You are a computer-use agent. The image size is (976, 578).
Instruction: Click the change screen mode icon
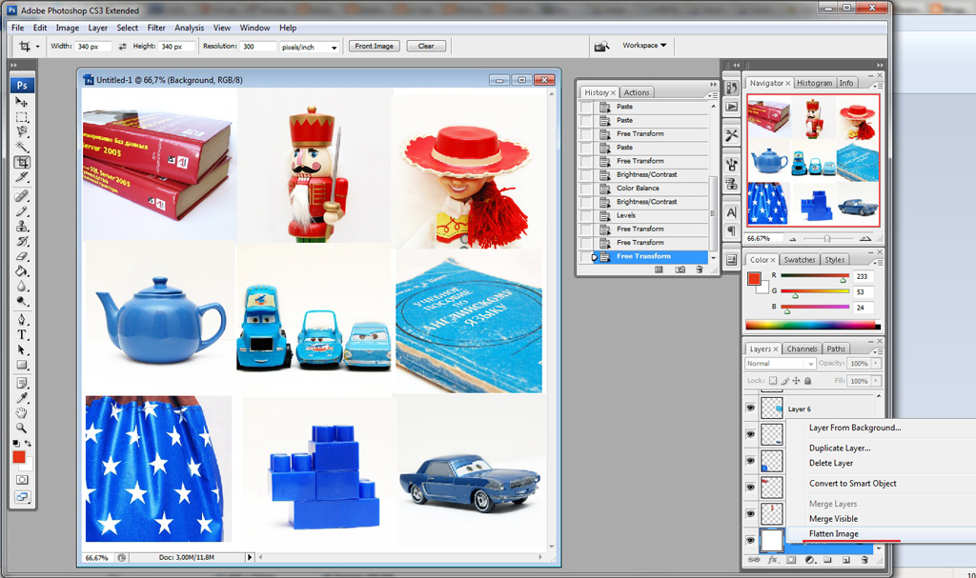[x=22, y=497]
